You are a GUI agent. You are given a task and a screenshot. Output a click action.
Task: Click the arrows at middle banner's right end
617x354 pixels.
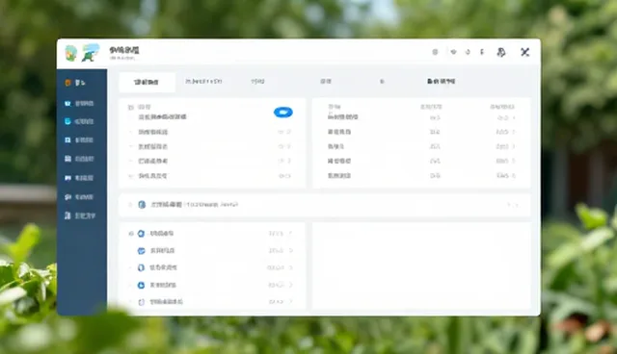coord(513,205)
